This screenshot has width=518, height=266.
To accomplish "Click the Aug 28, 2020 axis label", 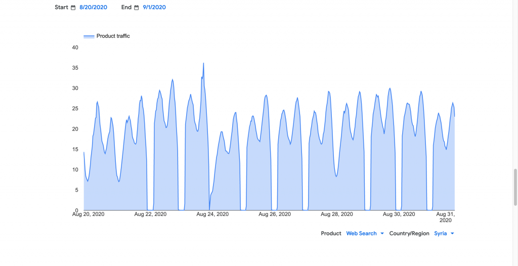I will tap(336, 214).
